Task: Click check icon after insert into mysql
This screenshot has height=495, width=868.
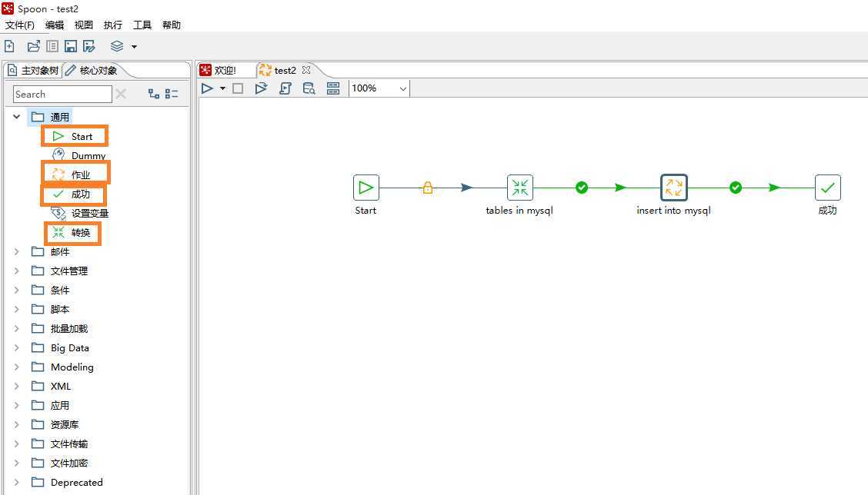Action: tap(735, 188)
